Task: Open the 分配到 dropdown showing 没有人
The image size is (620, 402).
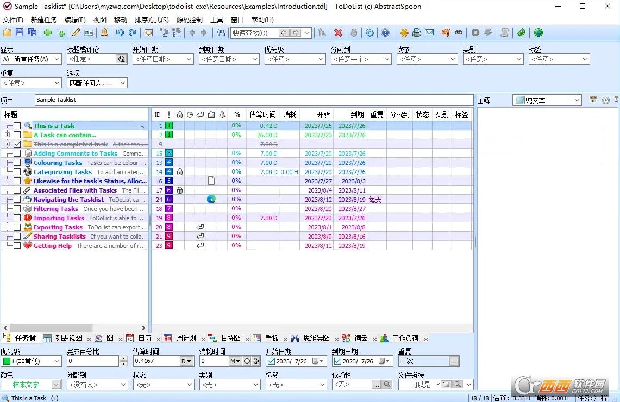Action: pos(97,384)
